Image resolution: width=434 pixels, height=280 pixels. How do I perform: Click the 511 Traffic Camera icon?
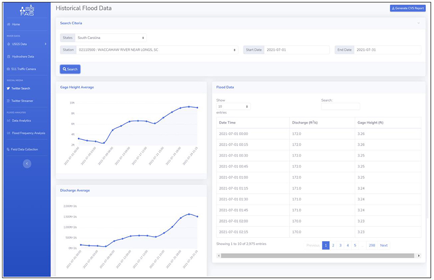pos(9,69)
